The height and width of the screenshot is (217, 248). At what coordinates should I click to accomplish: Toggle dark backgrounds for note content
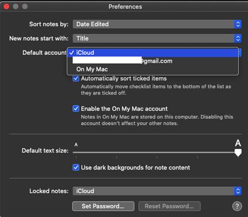(x=76, y=168)
